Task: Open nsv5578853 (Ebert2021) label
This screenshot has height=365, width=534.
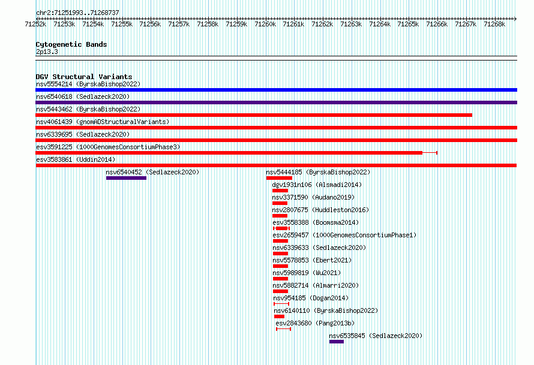Action: [312, 260]
